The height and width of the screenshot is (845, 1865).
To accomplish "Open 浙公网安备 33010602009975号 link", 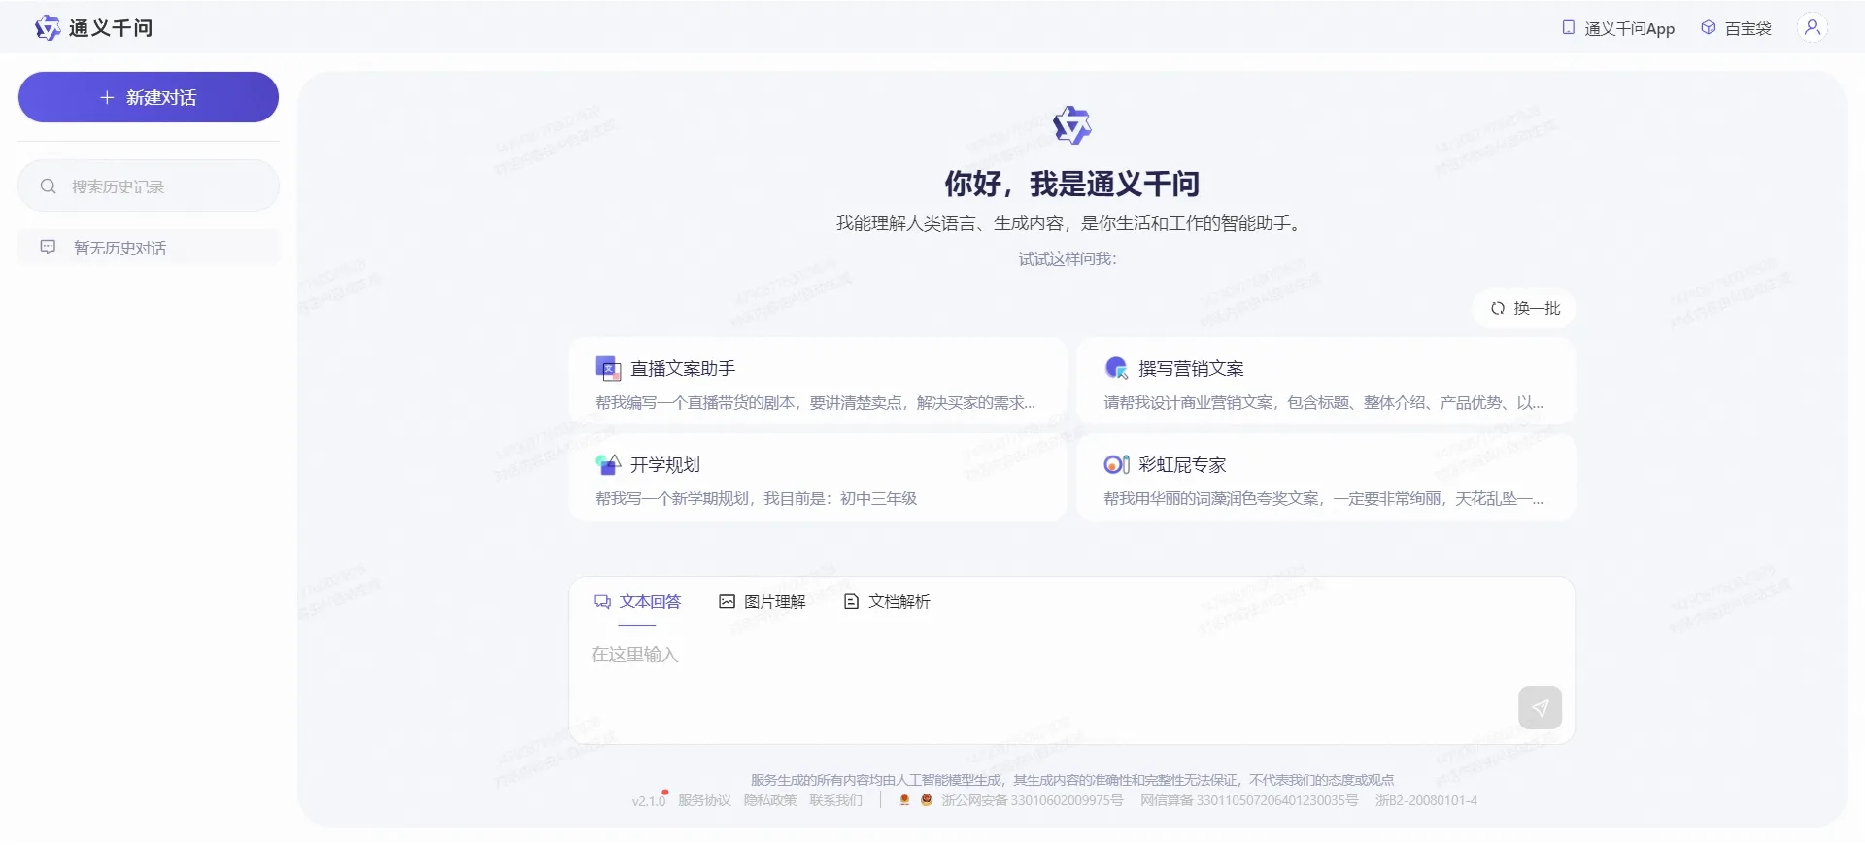I will click(x=1032, y=800).
